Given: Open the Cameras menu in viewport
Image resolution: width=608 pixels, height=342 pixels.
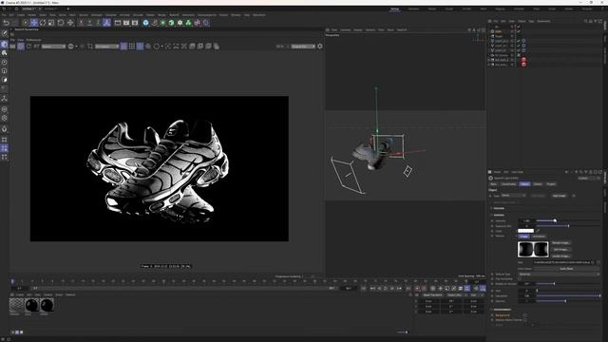Looking at the screenshot, I should (x=345, y=29).
